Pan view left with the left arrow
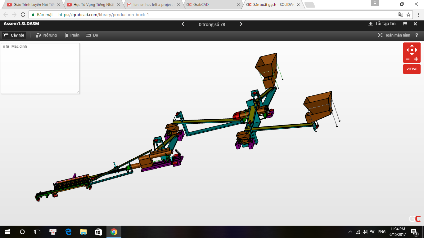 (408, 50)
